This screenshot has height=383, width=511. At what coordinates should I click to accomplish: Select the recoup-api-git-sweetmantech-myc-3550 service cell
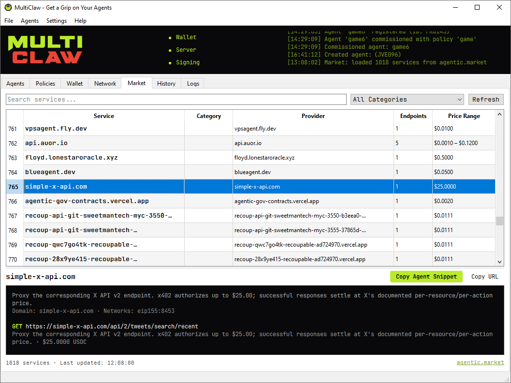(x=104, y=216)
